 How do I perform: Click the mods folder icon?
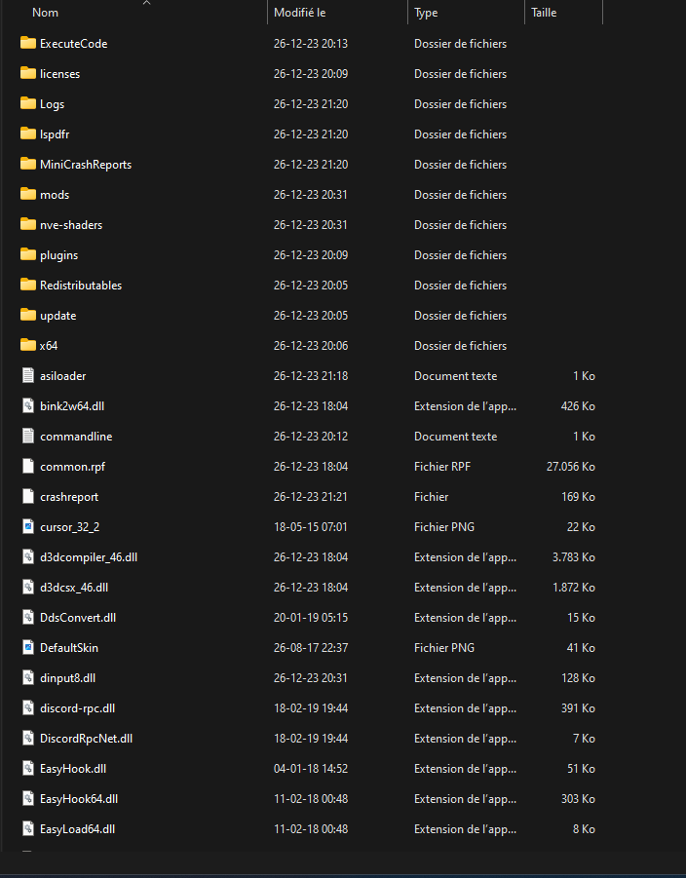(x=28, y=194)
